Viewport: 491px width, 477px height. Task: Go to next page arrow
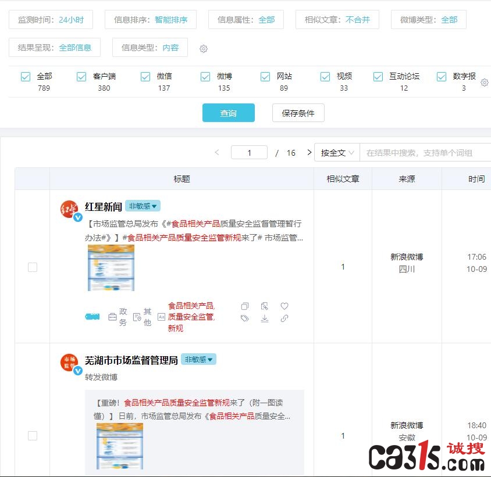(x=309, y=152)
